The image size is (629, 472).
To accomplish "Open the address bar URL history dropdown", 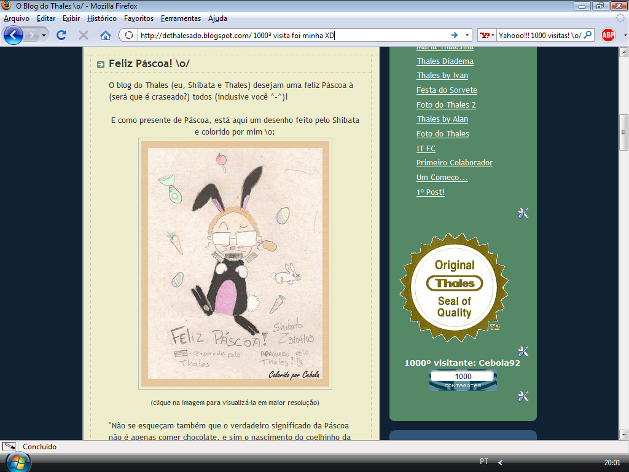I will pyautogui.click(x=467, y=36).
